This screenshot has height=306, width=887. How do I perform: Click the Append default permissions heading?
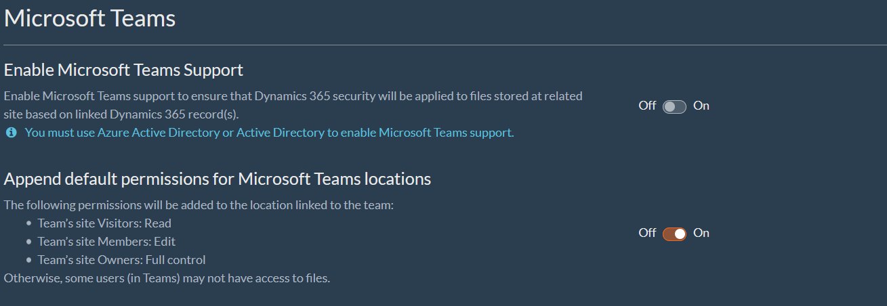pos(218,179)
